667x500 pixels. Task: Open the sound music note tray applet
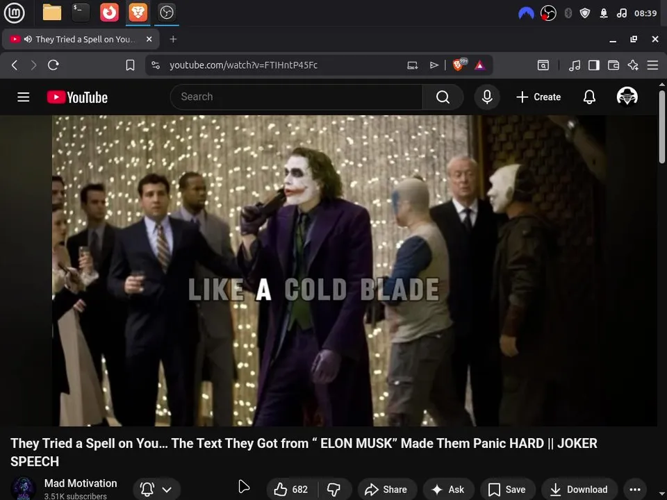coord(621,13)
